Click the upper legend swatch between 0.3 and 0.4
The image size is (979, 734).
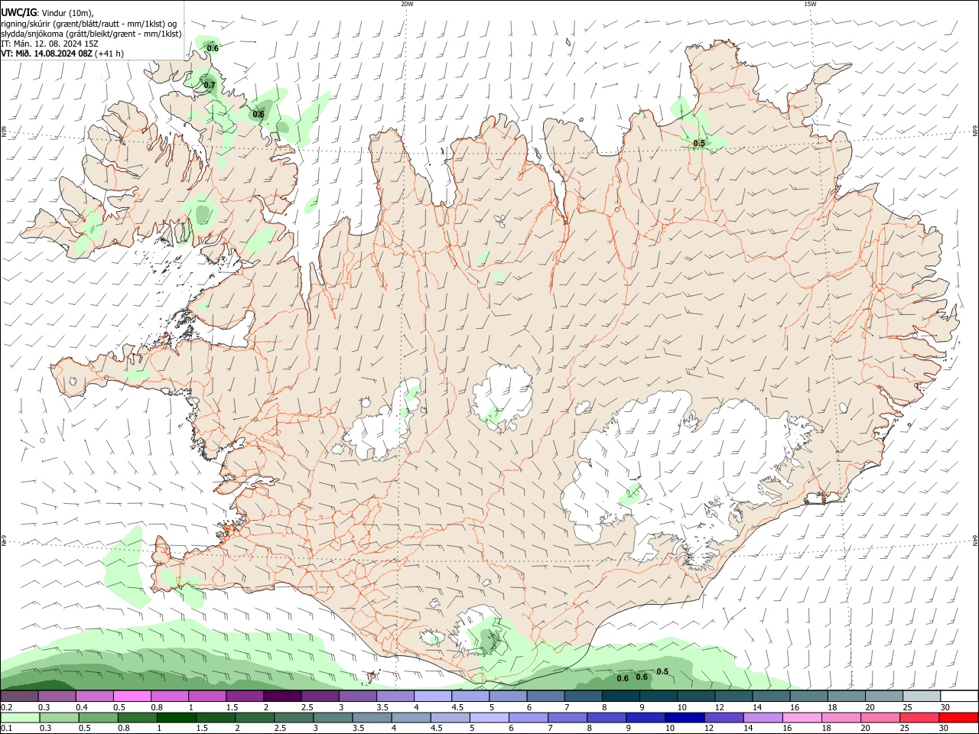tap(57, 696)
